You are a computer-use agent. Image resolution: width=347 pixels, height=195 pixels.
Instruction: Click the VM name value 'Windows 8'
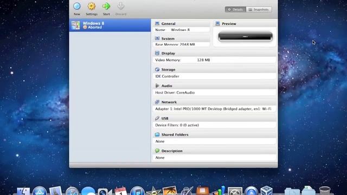point(181,30)
